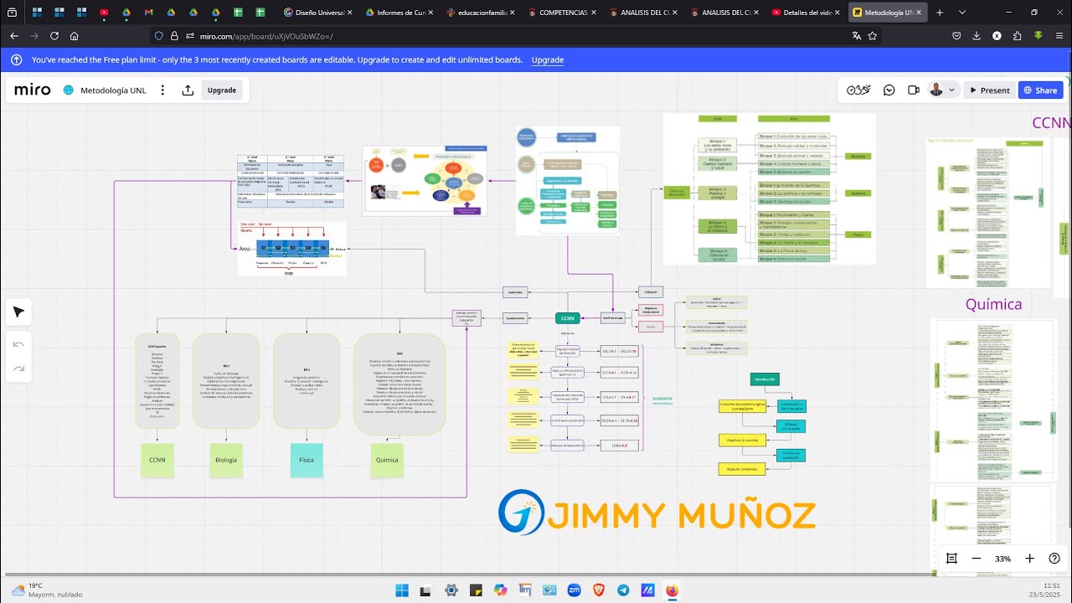This screenshot has height=603, width=1072.
Task: Open the board options three-dot menu
Action: pyautogui.click(x=162, y=90)
